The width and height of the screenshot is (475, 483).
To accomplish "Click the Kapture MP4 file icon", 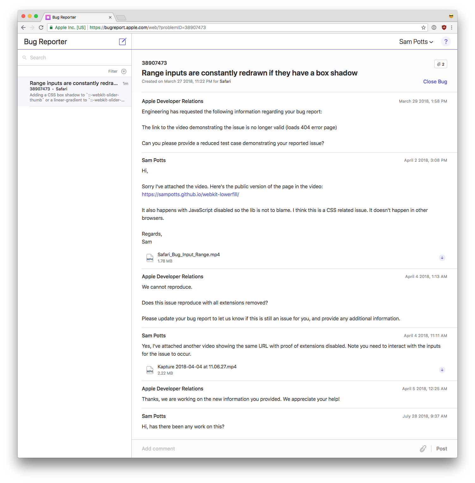I will click(x=150, y=370).
